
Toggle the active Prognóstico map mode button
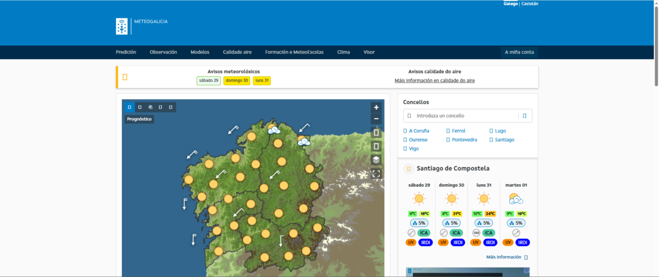tap(130, 107)
